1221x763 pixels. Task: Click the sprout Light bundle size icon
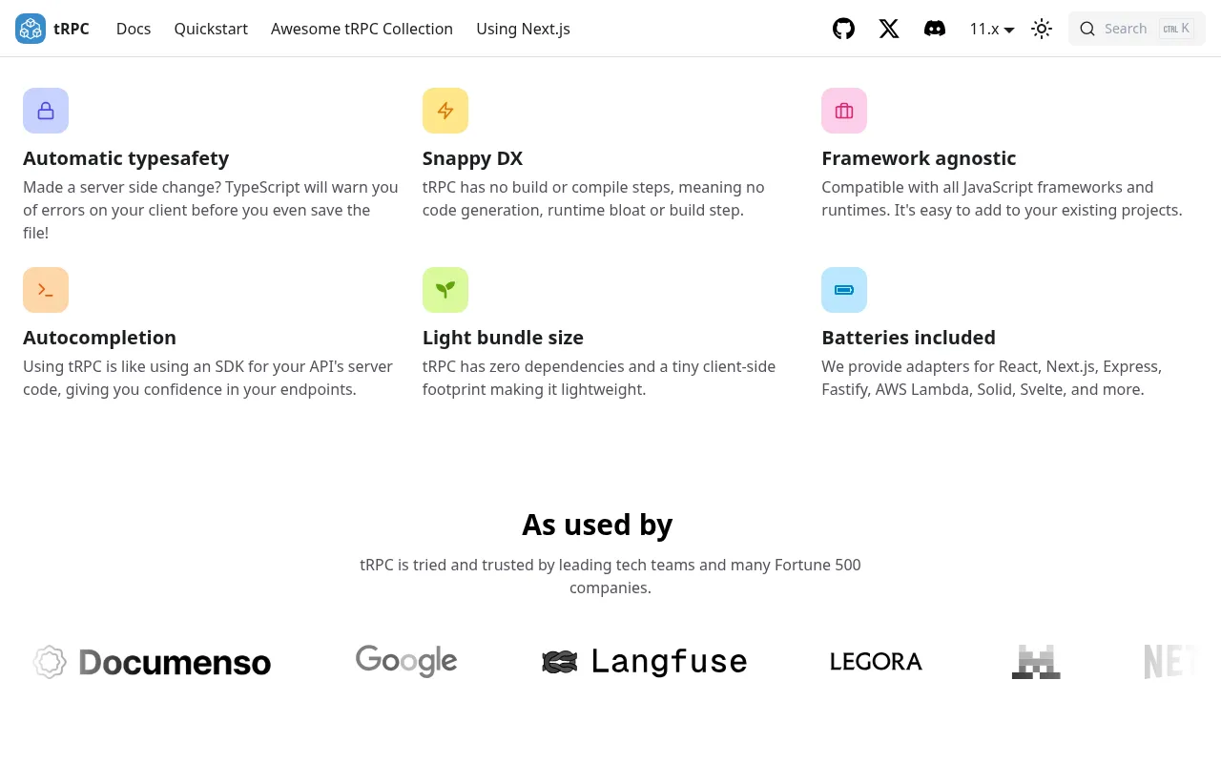tap(445, 290)
